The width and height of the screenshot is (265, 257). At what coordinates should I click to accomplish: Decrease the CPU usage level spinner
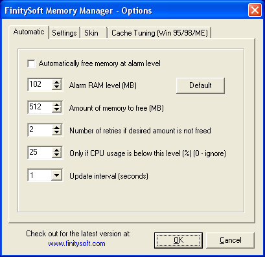tap(56, 155)
